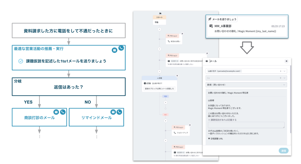This screenshot has width=301, height=164.
Task: Click envelope icon in メール dialog header
Action: pos(207,61)
